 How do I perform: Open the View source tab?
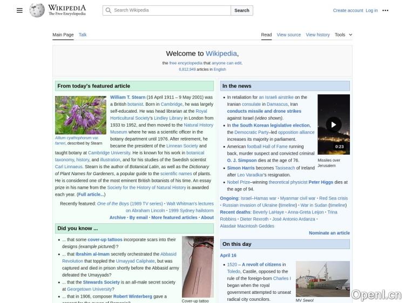point(288,35)
